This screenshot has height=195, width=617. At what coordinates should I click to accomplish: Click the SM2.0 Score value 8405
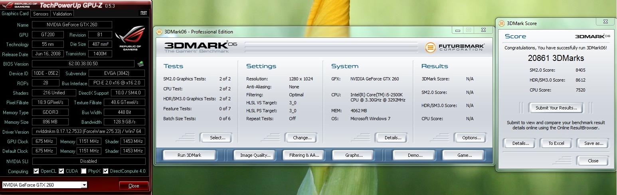[x=580, y=70]
